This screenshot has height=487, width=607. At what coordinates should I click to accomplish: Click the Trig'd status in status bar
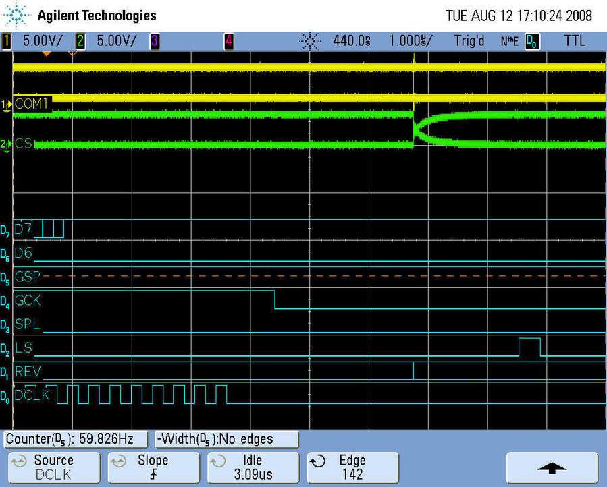pyautogui.click(x=469, y=41)
